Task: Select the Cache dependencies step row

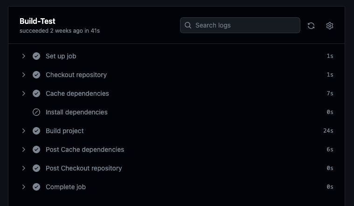Action: pos(77,93)
